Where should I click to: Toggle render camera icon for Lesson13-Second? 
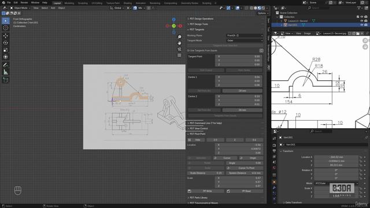coord(366,21)
